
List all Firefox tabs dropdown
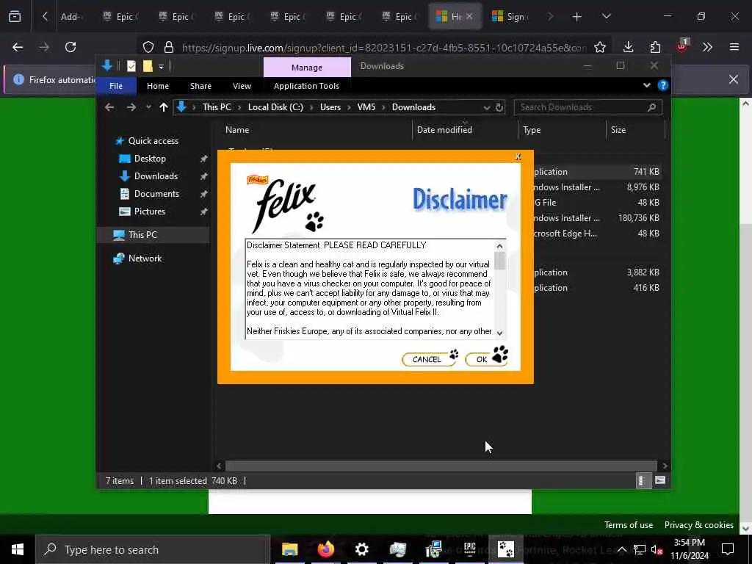click(606, 17)
